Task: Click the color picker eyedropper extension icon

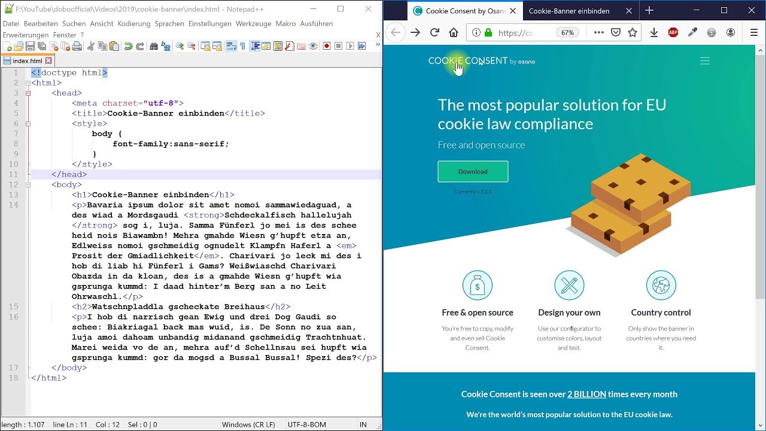Action: (x=692, y=33)
